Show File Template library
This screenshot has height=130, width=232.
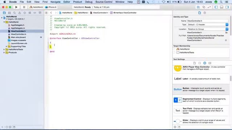(x=195, y=63)
